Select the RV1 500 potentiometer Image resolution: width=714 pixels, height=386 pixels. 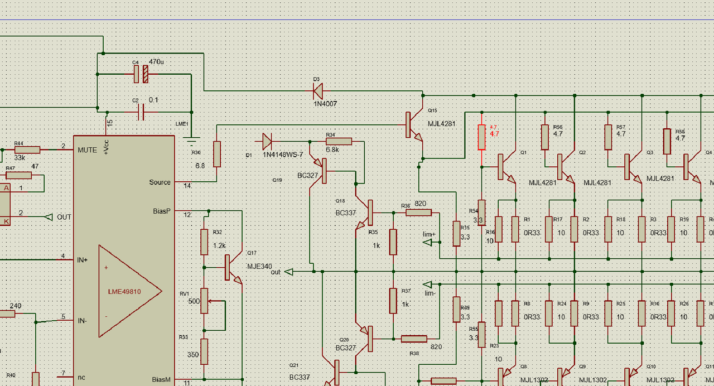205,301
